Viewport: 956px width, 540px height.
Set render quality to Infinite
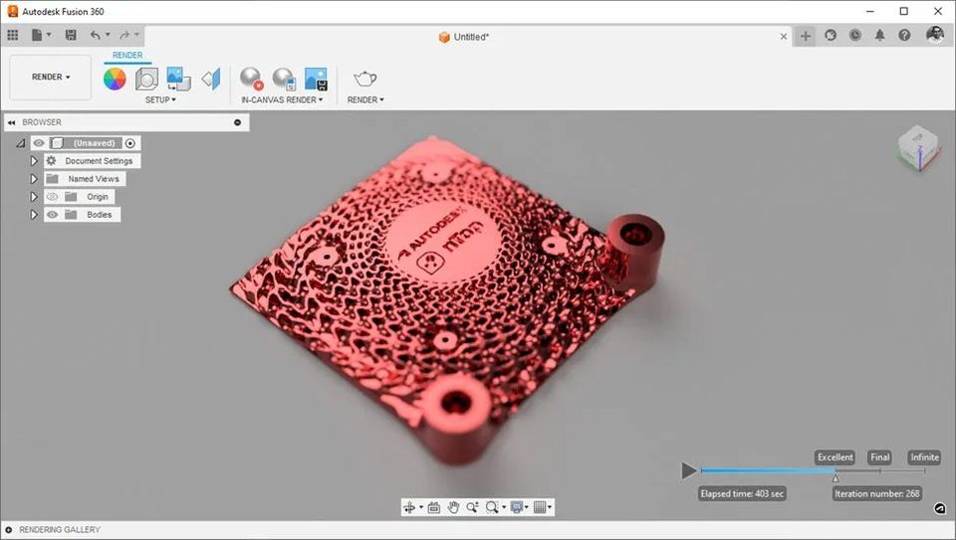pyautogui.click(x=924, y=457)
